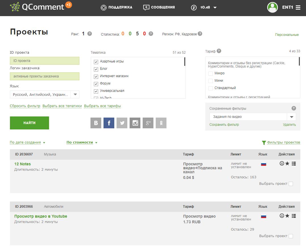Open Персональные projects link
This screenshot has width=306, height=249.
[287, 35]
